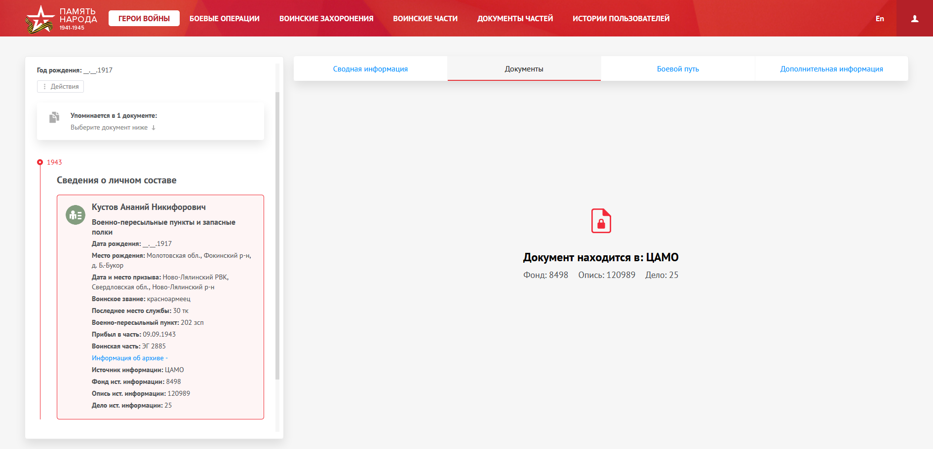The height and width of the screenshot is (449, 933).
Task: Click the documents icon beside 'Упоминается в 1 документе'
Action: [54, 117]
